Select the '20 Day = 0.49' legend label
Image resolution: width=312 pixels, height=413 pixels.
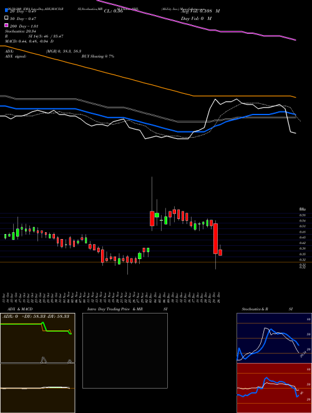tap(23, 11)
